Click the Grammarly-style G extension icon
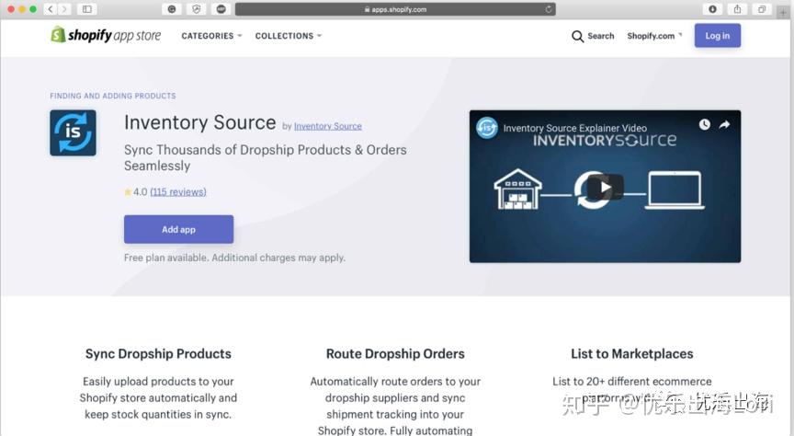Viewport: 794px width, 436px height. [x=172, y=9]
